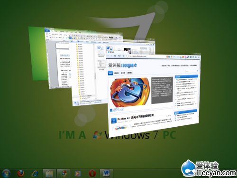Image resolution: width=237 pixels, height=178 pixels.
Task: Open Internet Explorer from the taskbar
Action: (x=35, y=173)
